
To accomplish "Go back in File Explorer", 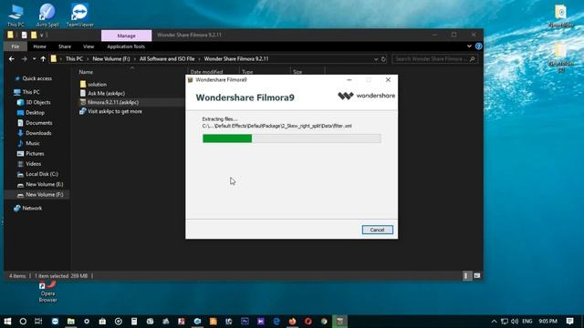I will point(12,58).
